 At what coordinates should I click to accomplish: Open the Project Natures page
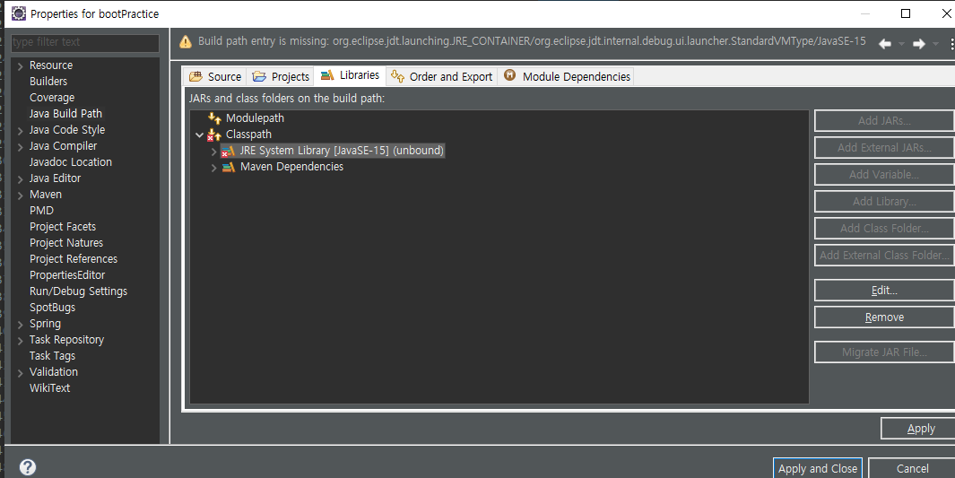point(66,242)
